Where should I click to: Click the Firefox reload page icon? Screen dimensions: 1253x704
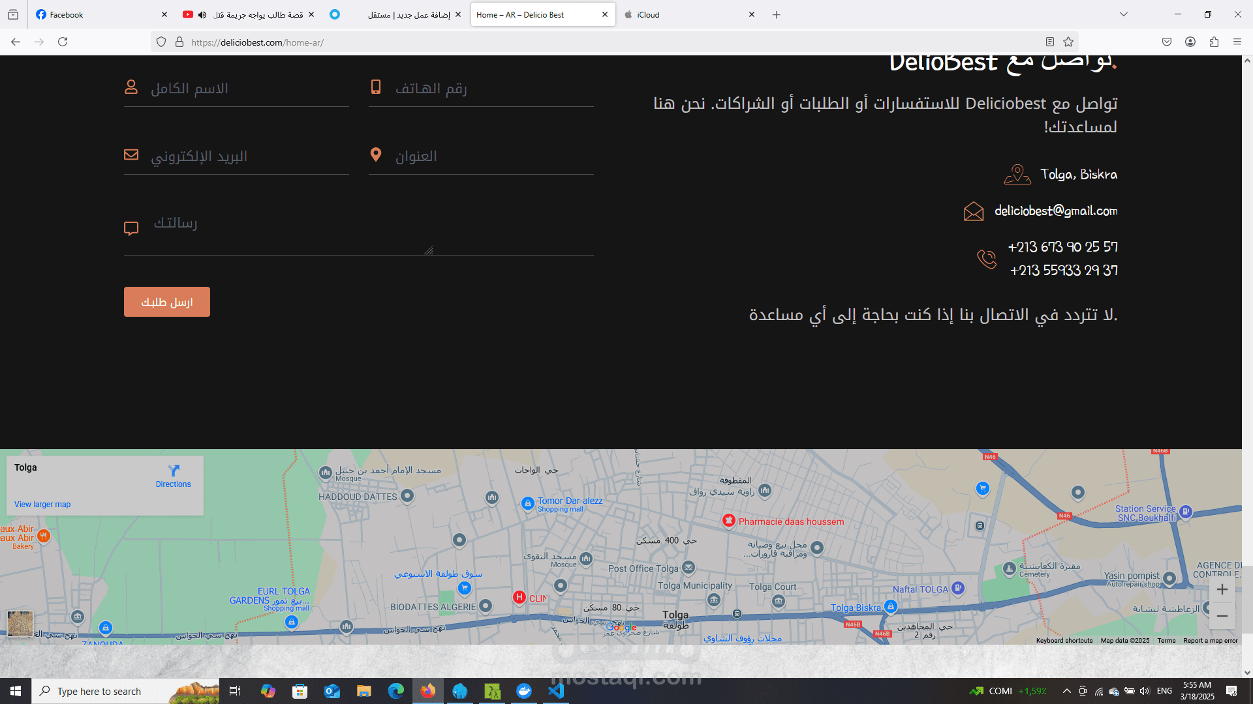[x=63, y=42]
